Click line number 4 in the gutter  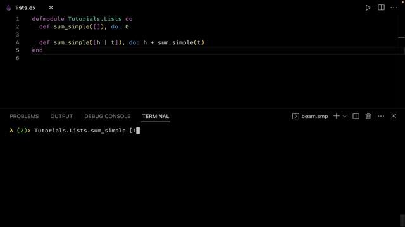pyautogui.click(x=18, y=42)
